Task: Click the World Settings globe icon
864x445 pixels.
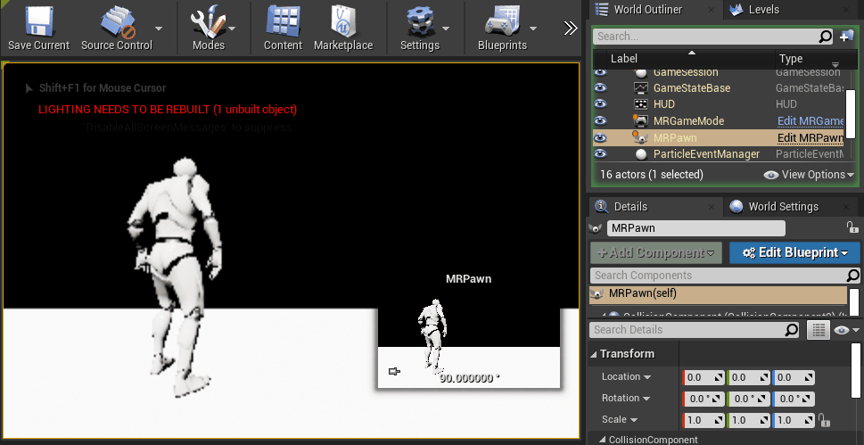Action: pyautogui.click(x=736, y=207)
